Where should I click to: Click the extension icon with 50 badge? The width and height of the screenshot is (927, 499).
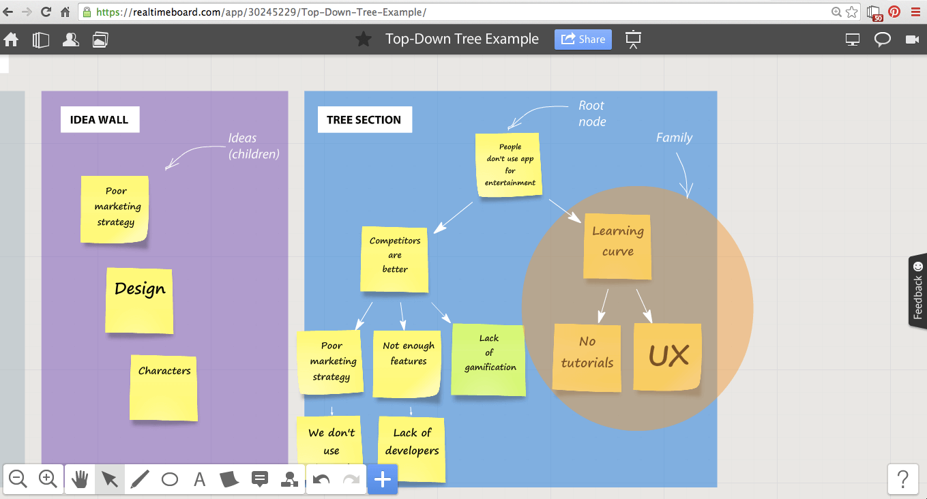click(x=874, y=12)
